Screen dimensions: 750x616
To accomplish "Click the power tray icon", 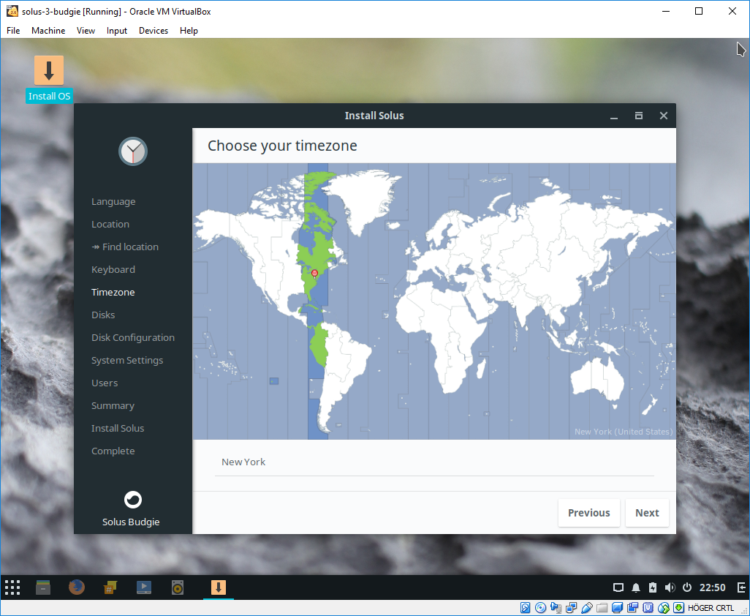I will pos(687,587).
